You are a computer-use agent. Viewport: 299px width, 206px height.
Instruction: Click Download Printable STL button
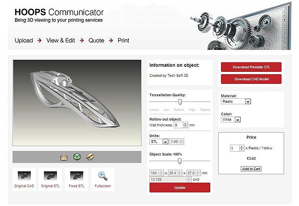tap(251, 67)
